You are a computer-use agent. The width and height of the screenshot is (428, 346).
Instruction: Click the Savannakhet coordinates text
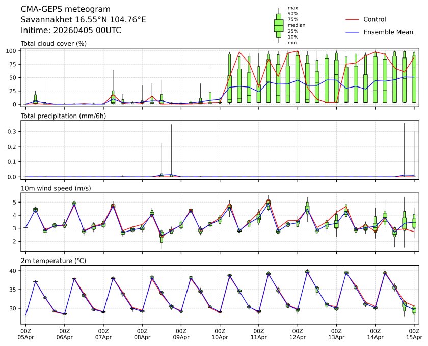(83, 20)
